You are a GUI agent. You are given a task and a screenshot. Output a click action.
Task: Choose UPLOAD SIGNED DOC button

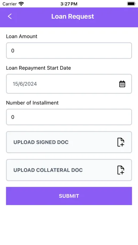pos(69,142)
